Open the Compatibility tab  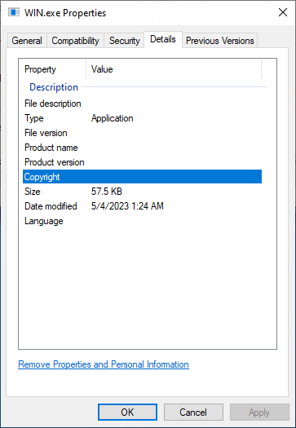pos(75,41)
